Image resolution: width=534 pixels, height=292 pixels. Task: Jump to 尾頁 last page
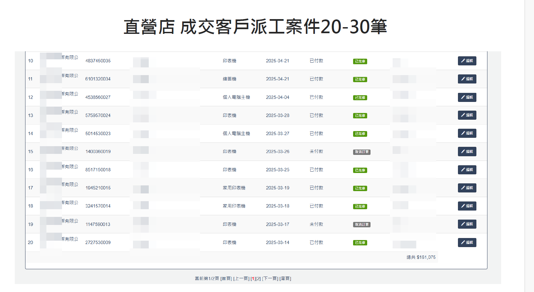tap(285, 279)
